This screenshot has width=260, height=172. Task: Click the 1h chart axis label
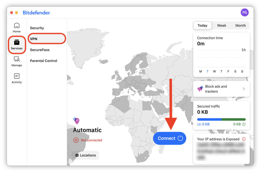[x=243, y=50]
